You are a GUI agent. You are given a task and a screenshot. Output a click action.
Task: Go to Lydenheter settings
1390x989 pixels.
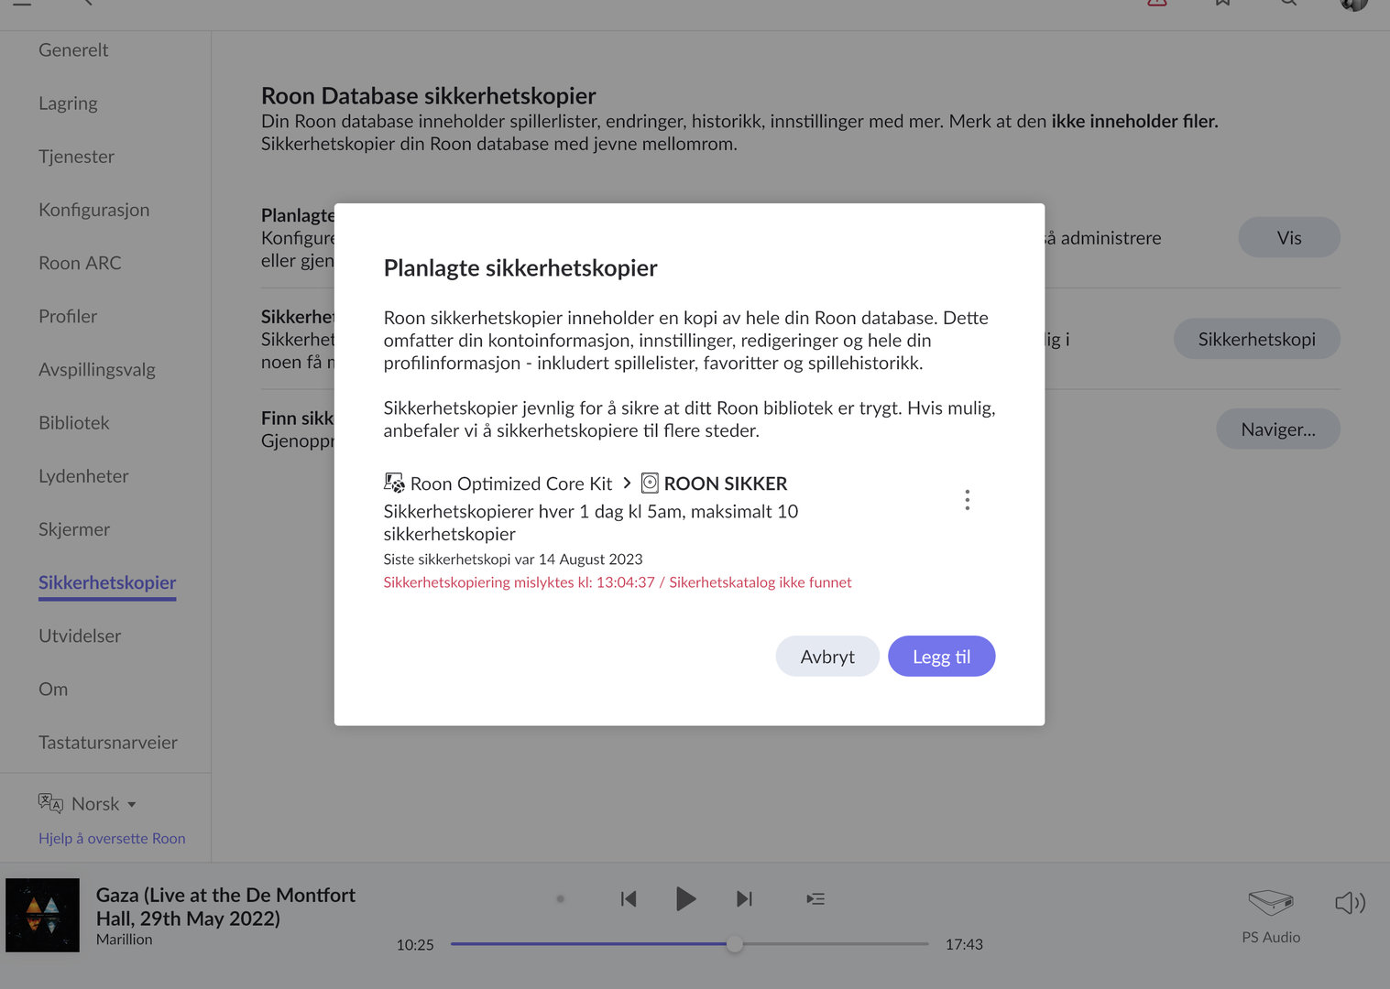[83, 476]
